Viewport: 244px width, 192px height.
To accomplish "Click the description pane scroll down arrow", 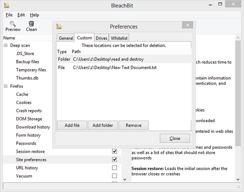I will (238, 180).
